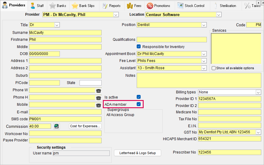264x165 pixels.
Task: Click the Promotions percent badge icon
Action: tap(150, 6)
